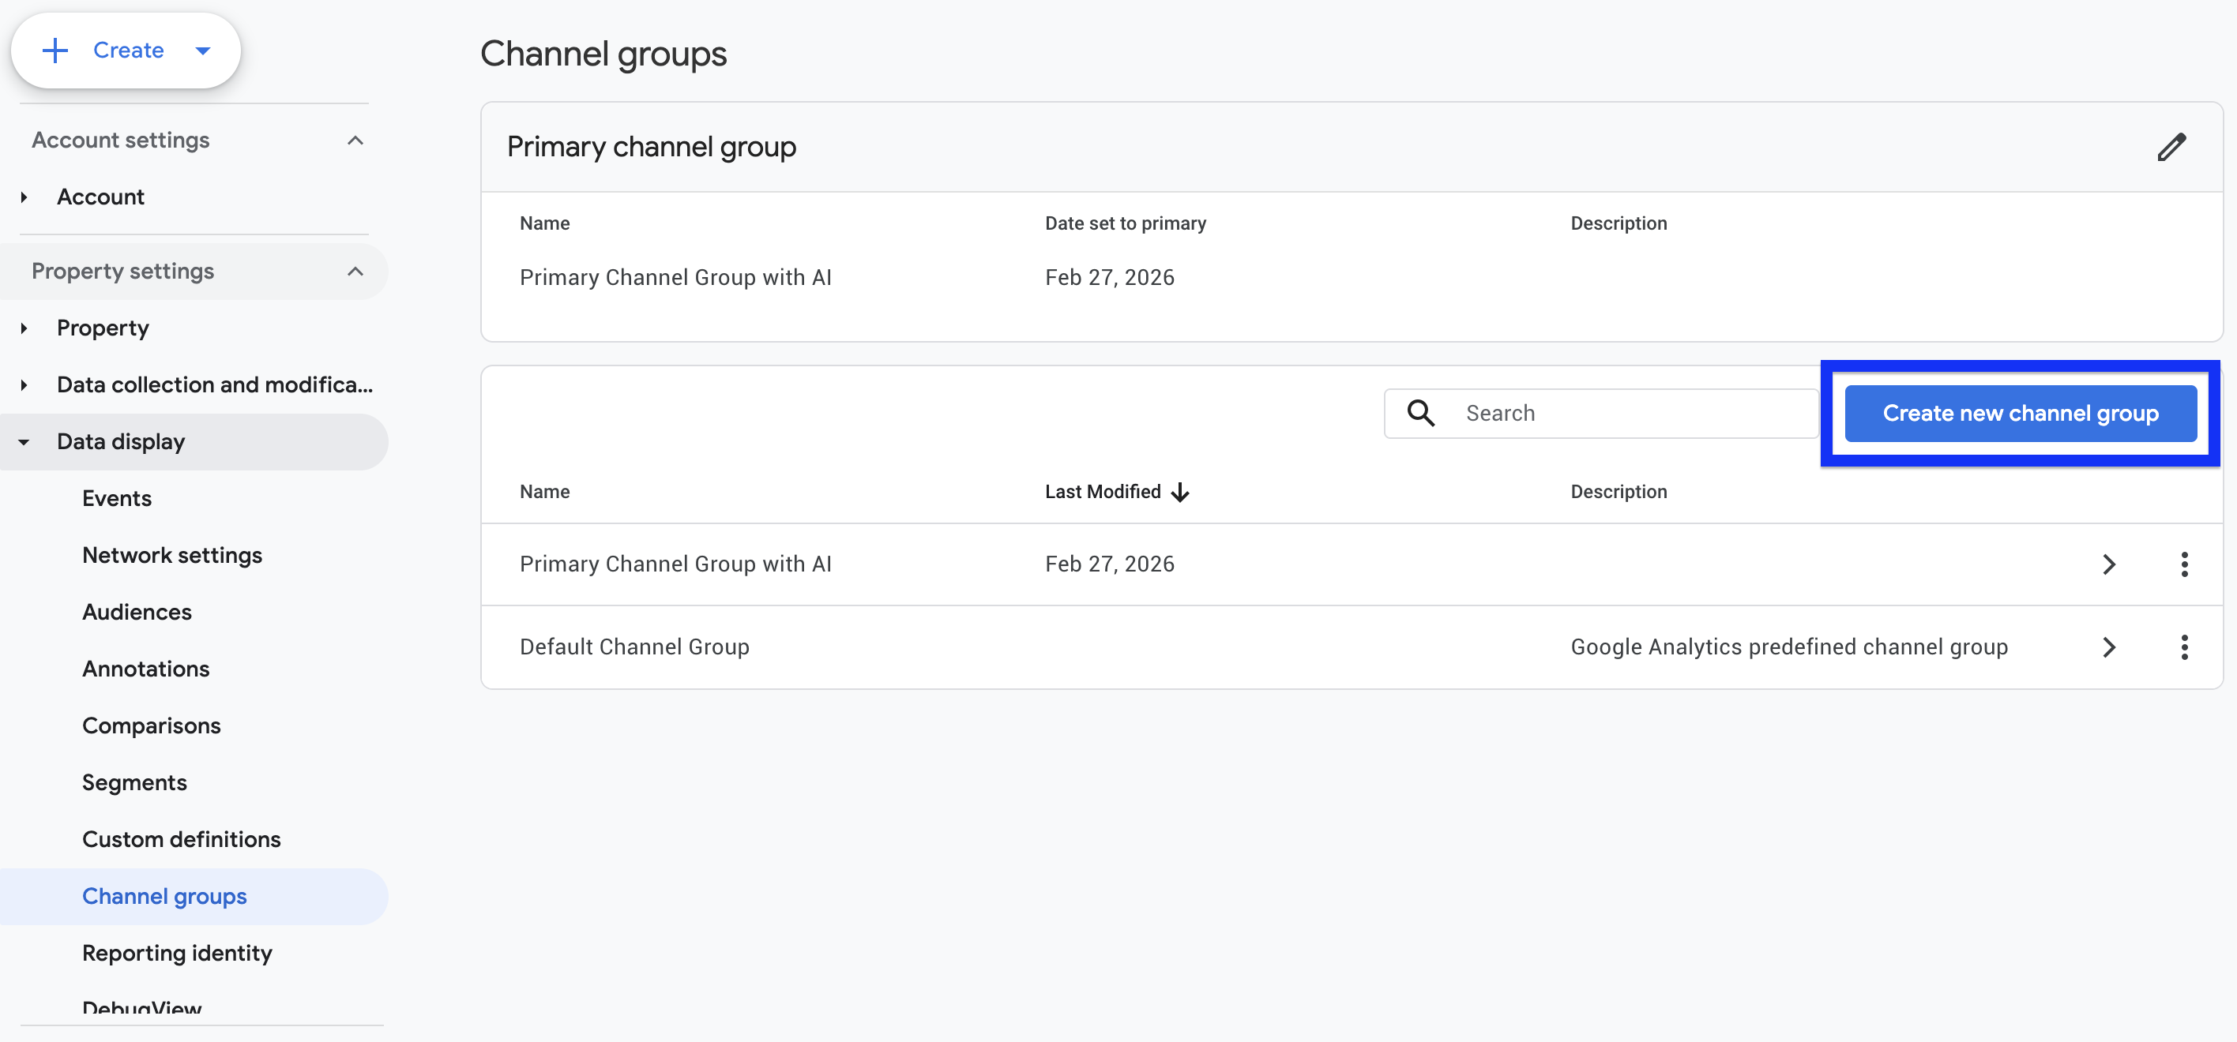
Task: Click the Name header in channel groups list
Action: coord(544,492)
